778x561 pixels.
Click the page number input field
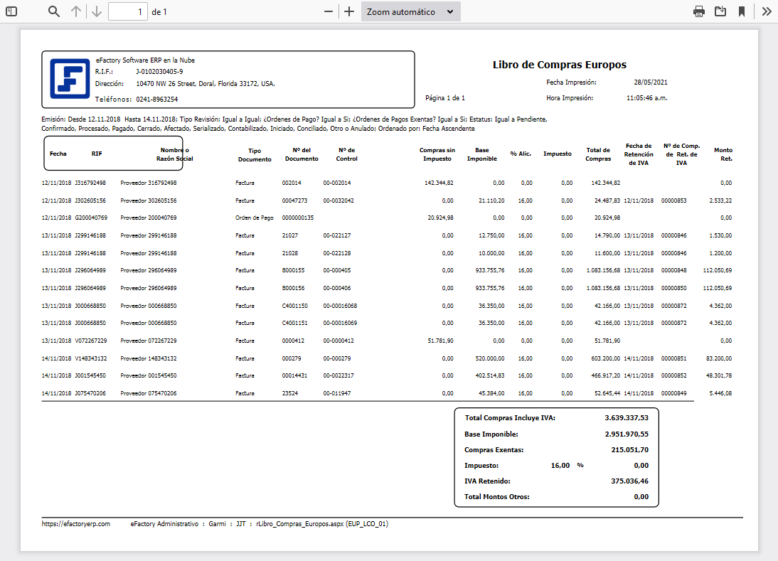(x=128, y=11)
